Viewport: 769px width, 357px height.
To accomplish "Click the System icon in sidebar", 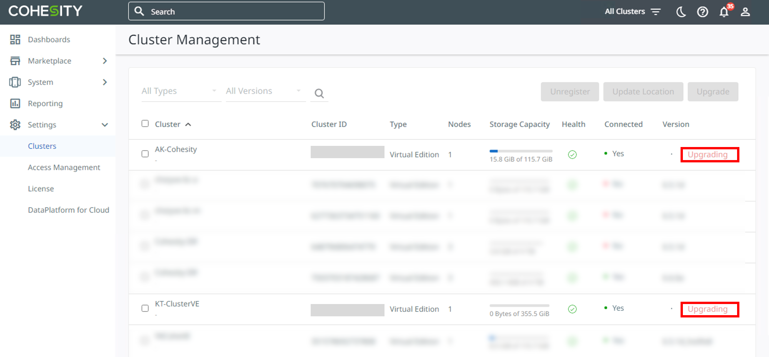I will coord(15,82).
